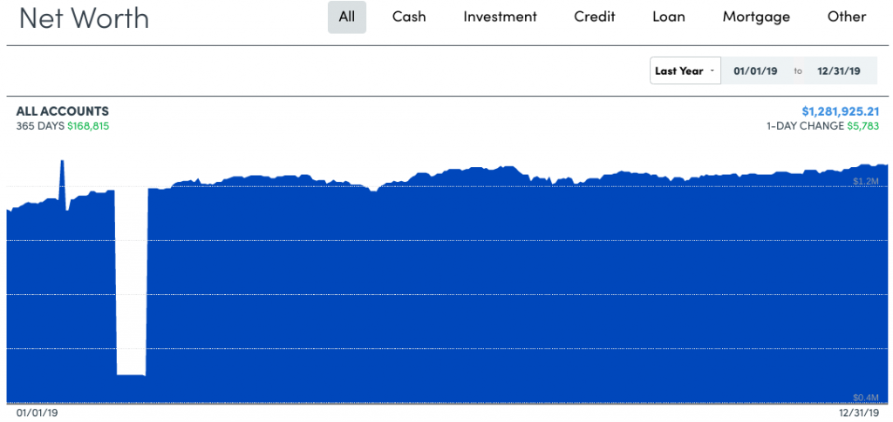The image size is (893, 422).
Task: Expand the Last Year range dropdown
Action: click(x=685, y=71)
